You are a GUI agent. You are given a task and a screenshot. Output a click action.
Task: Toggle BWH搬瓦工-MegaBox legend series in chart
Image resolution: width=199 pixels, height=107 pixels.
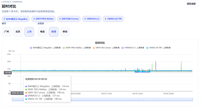point(45,48)
